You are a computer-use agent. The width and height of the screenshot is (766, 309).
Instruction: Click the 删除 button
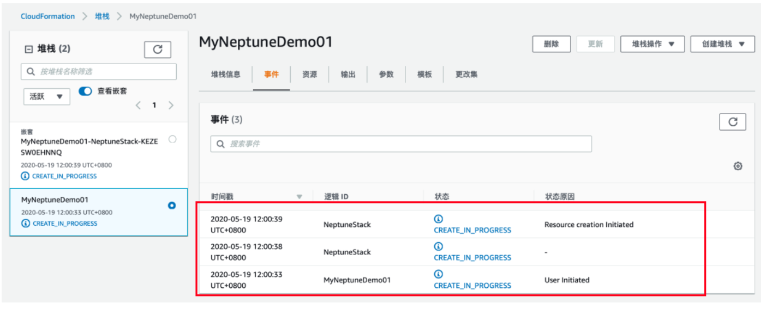click(552, 44)
